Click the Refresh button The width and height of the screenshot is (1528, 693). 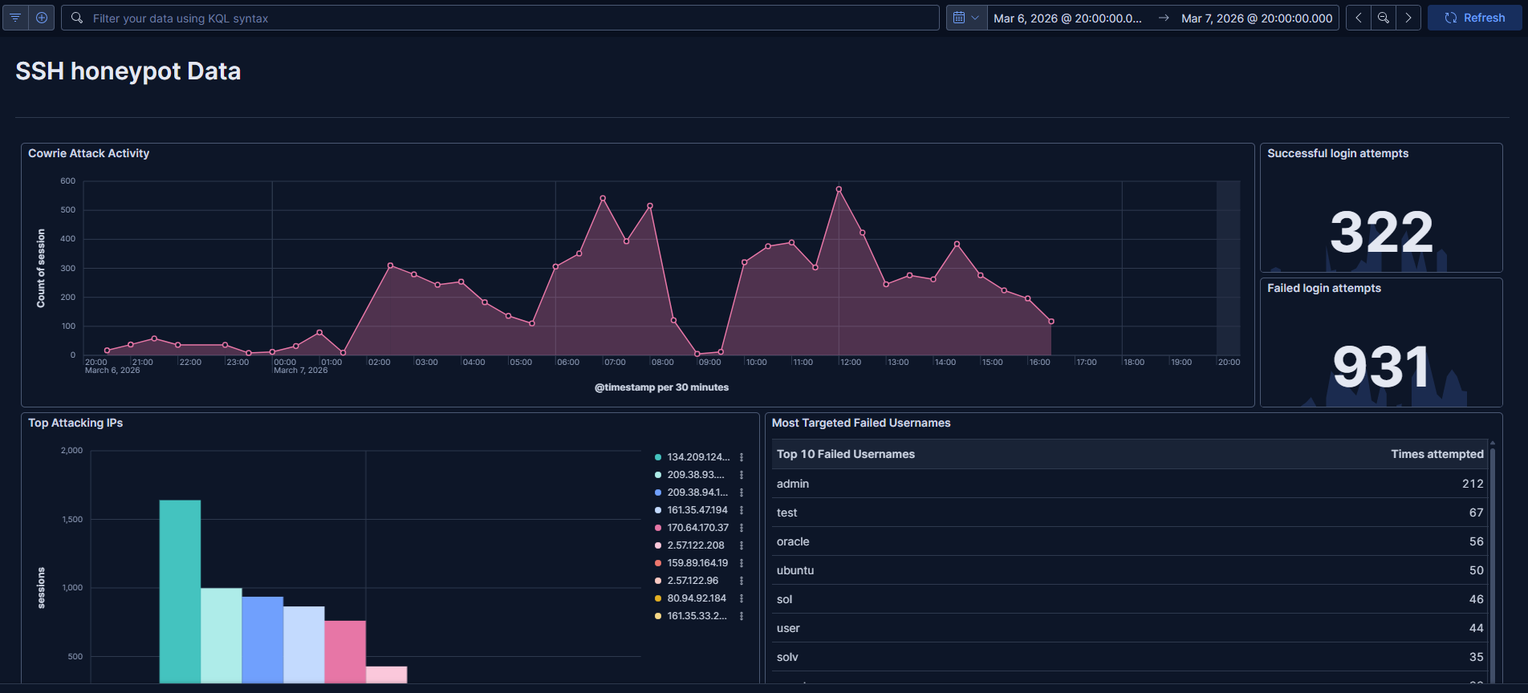pos(1474,18)
